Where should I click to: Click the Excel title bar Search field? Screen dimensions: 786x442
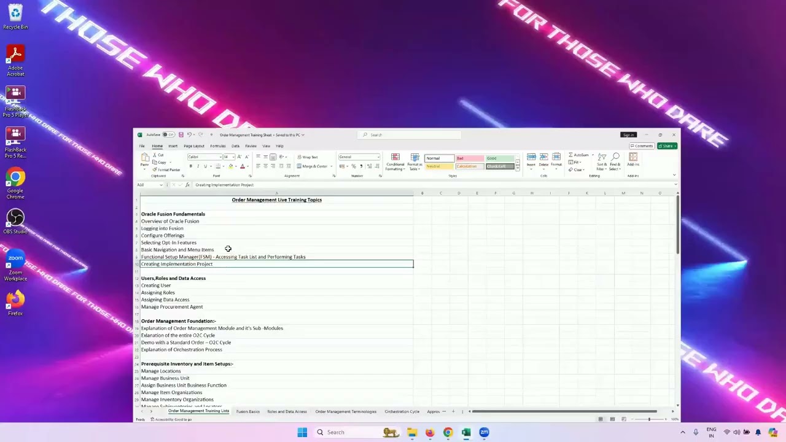point(410,135)
